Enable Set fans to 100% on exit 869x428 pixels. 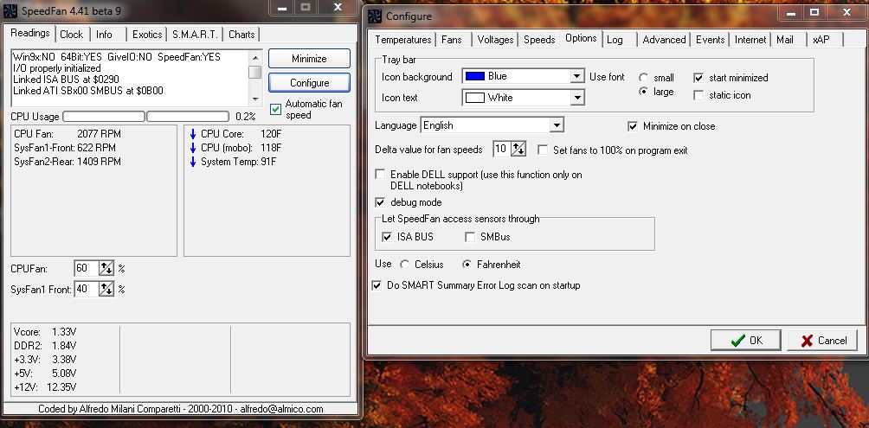coord(544,150)
